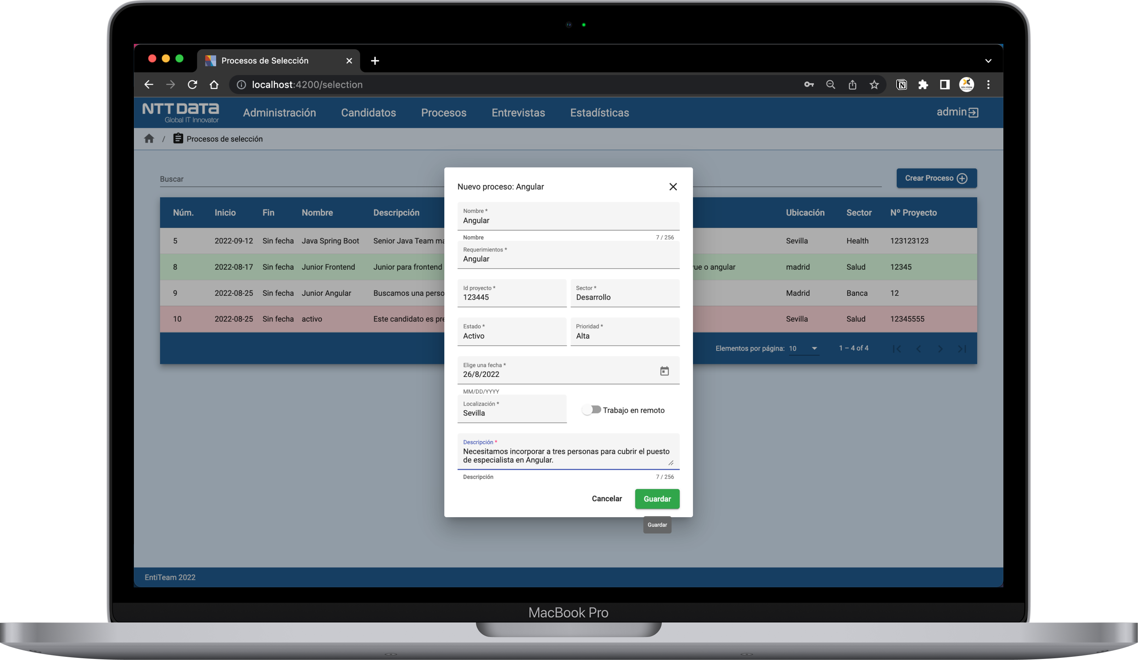The height and width of the screenshot is (660, 1138).
Task: Click the Id proyecto field
Action: click(512, 297)
